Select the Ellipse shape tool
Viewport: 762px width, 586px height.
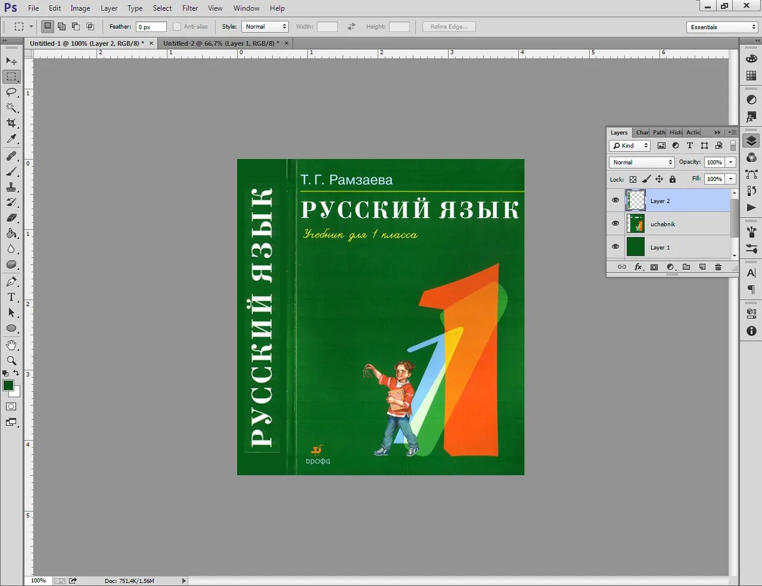tap(11, 328)
